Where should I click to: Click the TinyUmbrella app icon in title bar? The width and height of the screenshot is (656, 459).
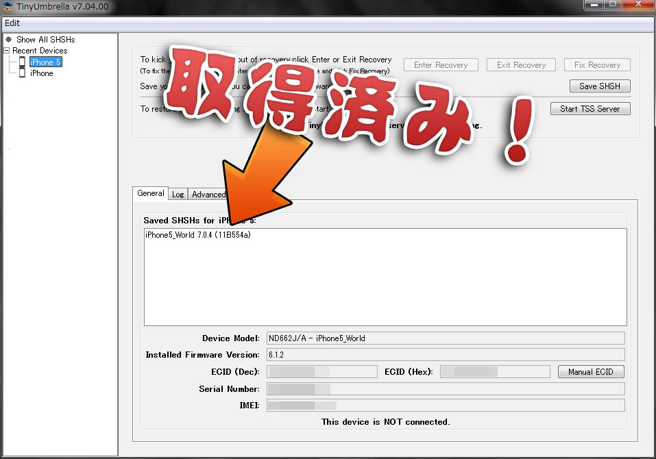coord(8,6)
